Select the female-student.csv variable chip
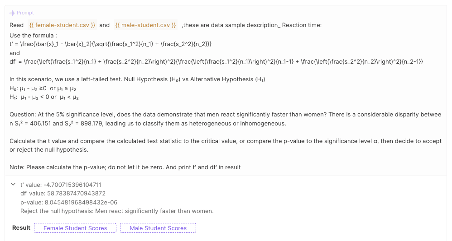The height and width of the screenshot is (241, 452). [62, 25]
